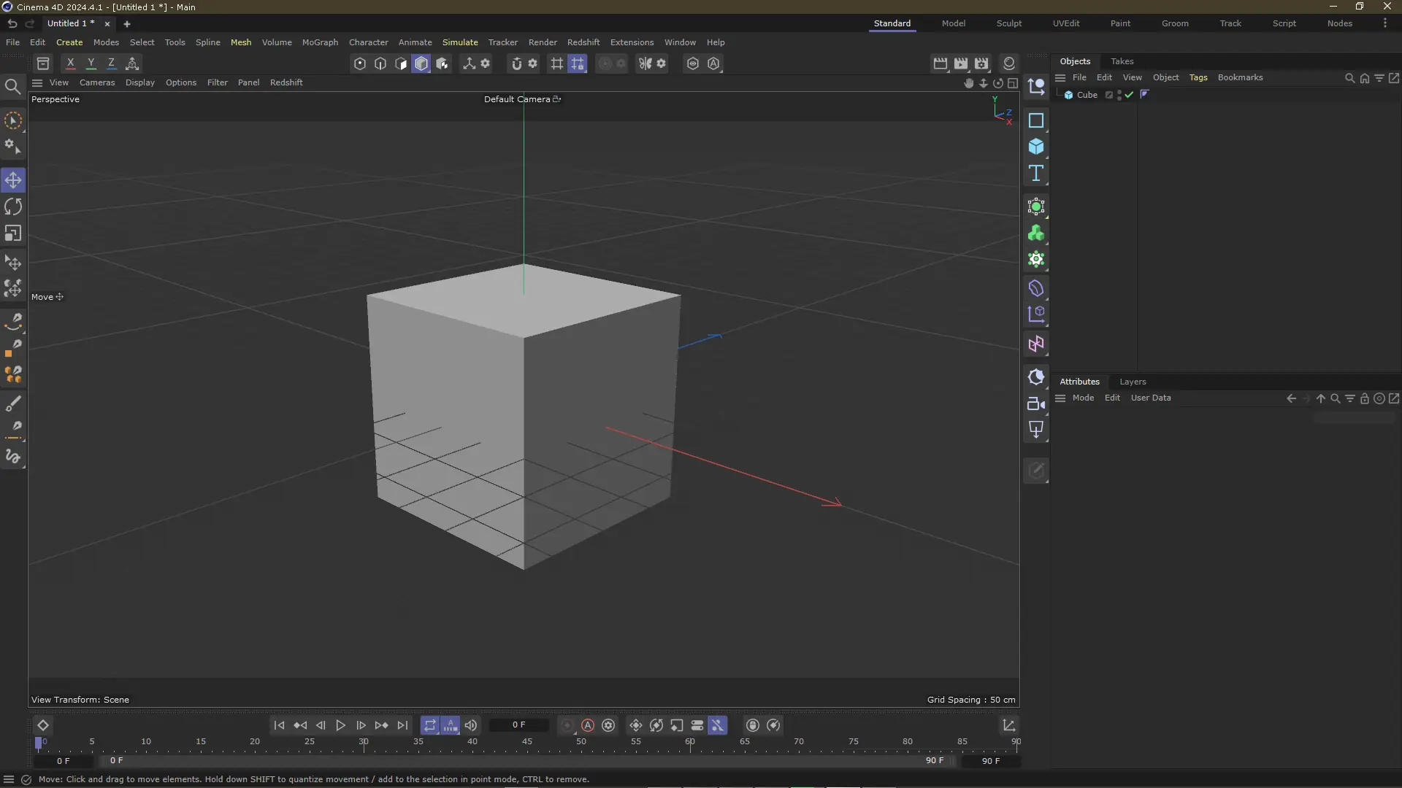The image size is (1402, 788).
Task: Select the Scale tool in left toolbar
Action: point(13,233)
